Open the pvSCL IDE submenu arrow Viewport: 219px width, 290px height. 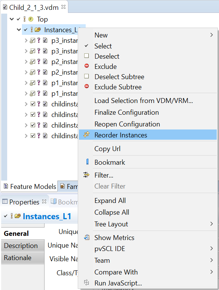click(211, 248)
